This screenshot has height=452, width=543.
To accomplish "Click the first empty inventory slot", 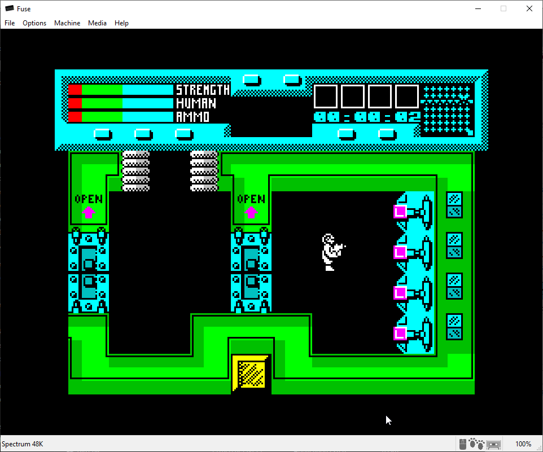I will pos(326,96).
